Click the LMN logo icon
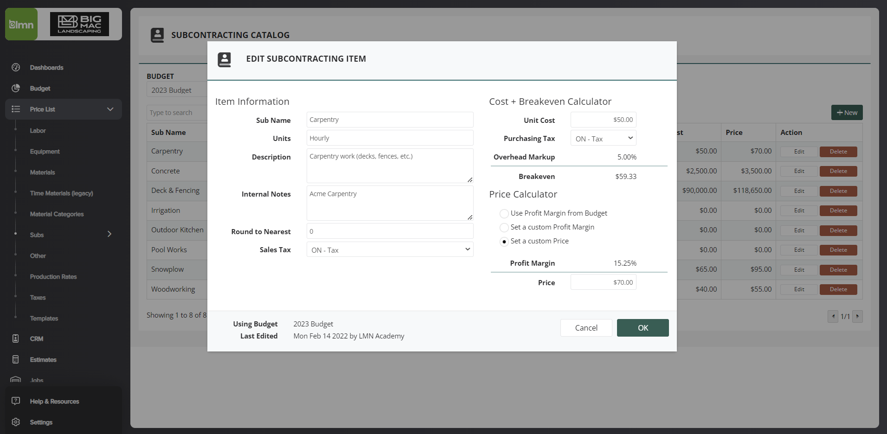The image size is (887, 434). pos(21,24)
